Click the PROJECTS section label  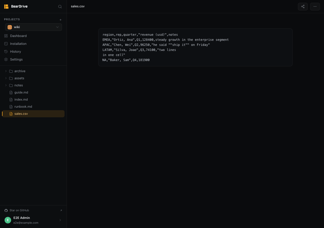[12, 20]
